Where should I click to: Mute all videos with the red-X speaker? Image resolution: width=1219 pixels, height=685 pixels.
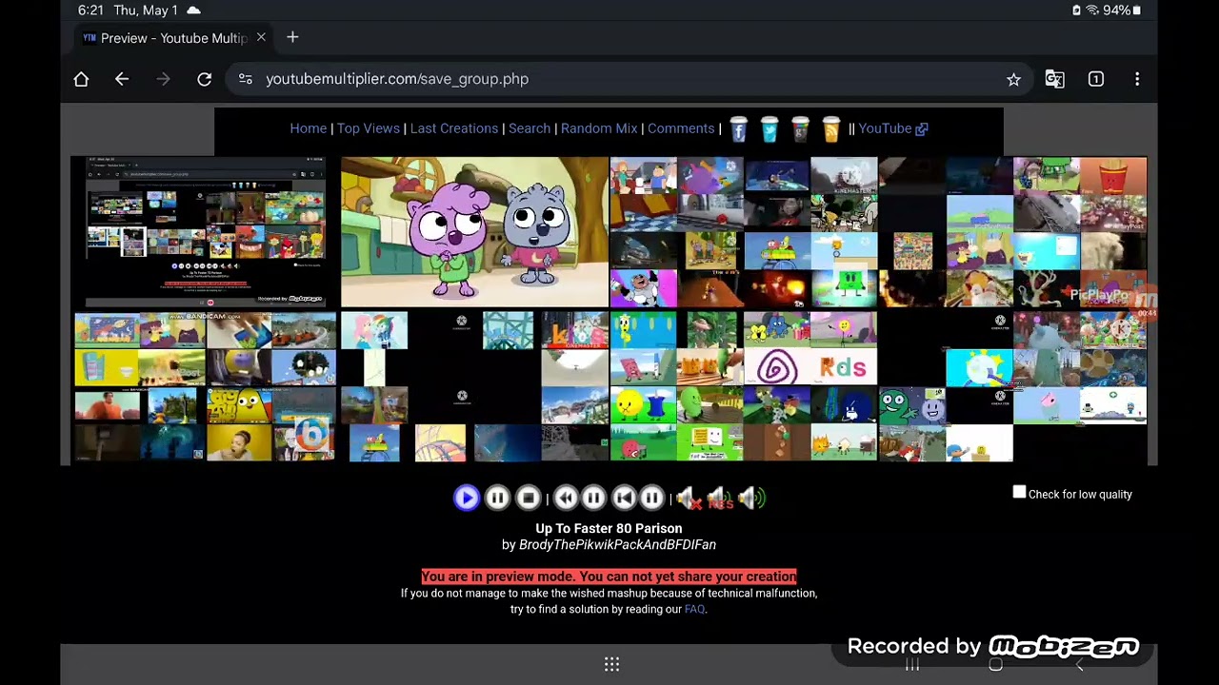tap(689, 498)
